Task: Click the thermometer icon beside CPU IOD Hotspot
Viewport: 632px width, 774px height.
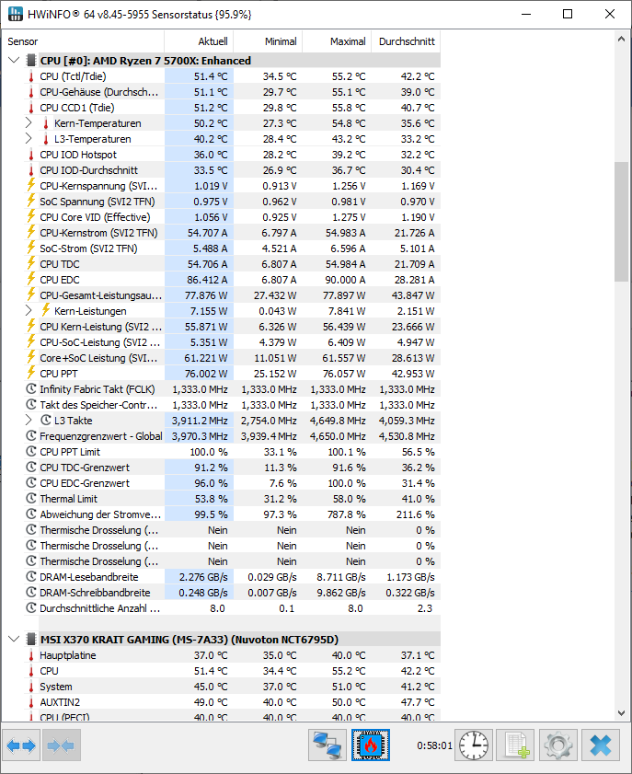Action: 31,155
